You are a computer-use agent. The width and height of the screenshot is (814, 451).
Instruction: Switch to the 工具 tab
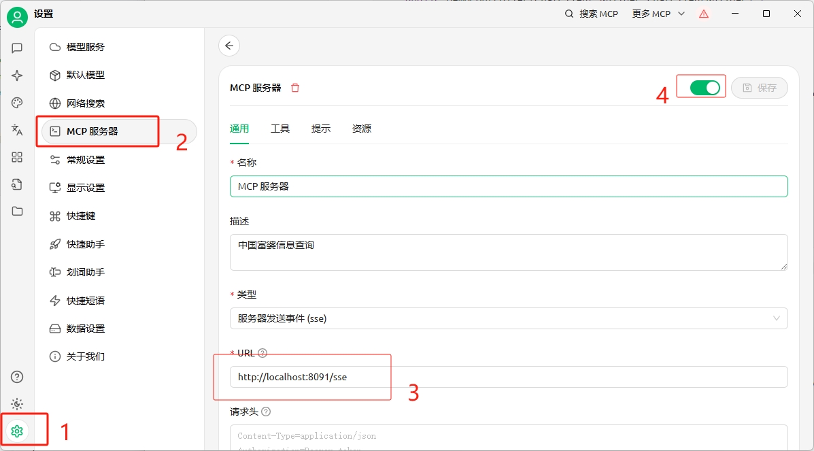pyautogui.click(x=280, y=129)
